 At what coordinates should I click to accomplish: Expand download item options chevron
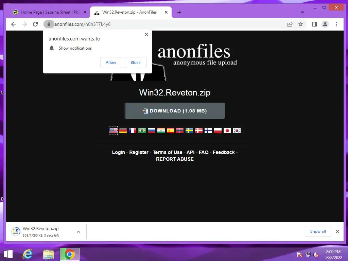point(79,232)
